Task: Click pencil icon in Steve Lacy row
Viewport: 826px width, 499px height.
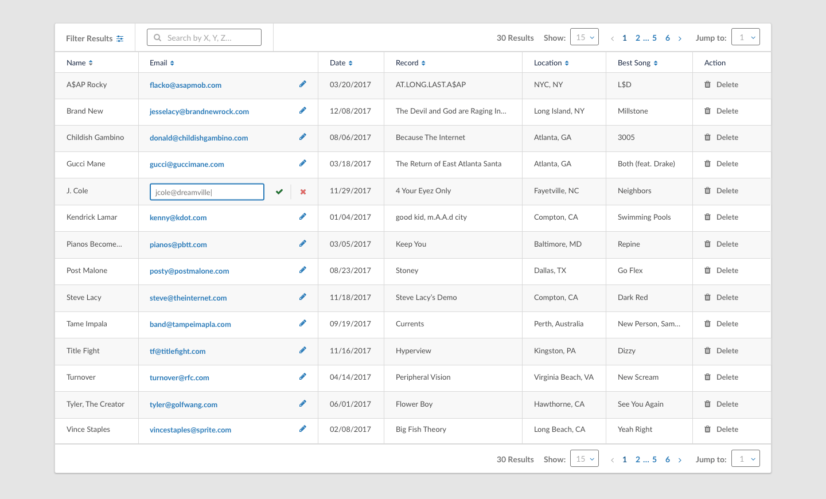Action: point(303,297)
